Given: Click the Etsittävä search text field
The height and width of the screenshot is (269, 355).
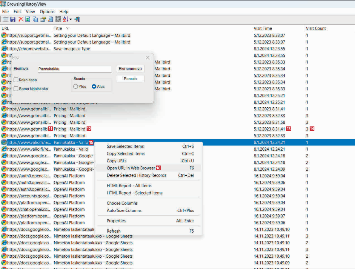Looking at the screenshot, I should (x=75, y=69).
